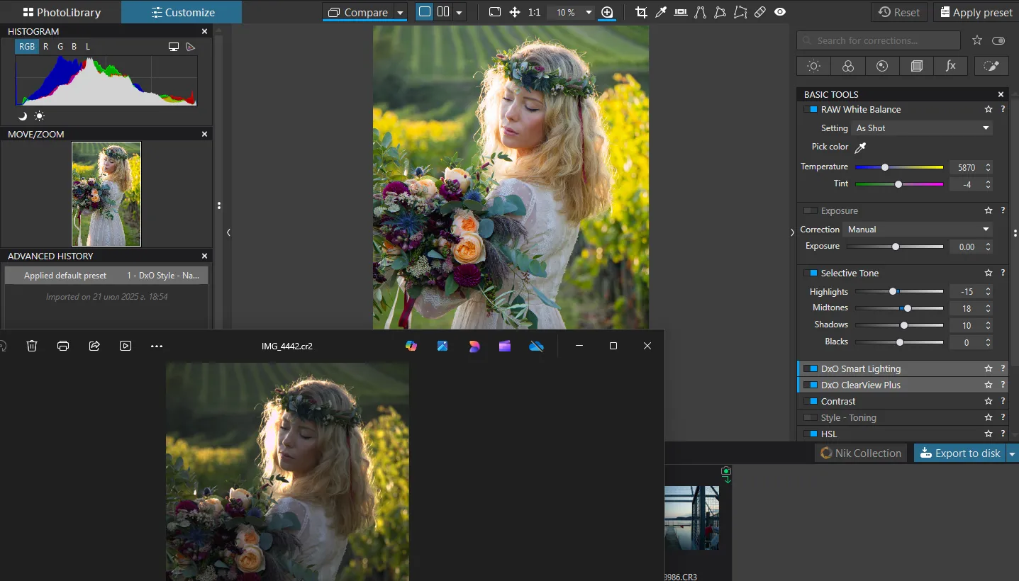Open the Compare dropdown arrow

pyautogui.click(x=401, y=13)
